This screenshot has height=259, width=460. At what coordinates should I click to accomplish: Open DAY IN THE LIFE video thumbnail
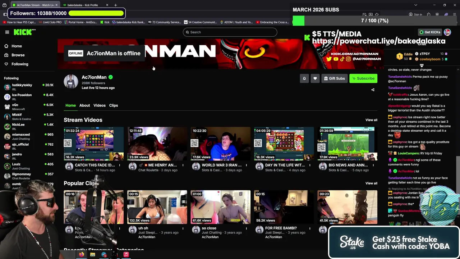[284, 144]
